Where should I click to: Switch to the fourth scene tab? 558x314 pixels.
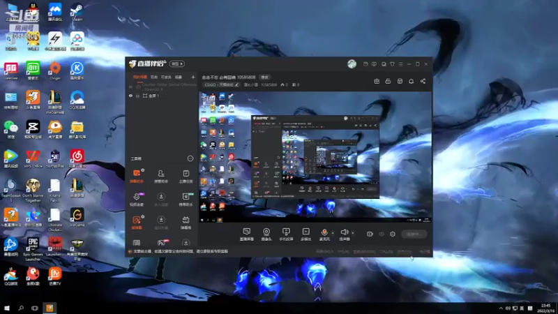click(x=179, y=77)
